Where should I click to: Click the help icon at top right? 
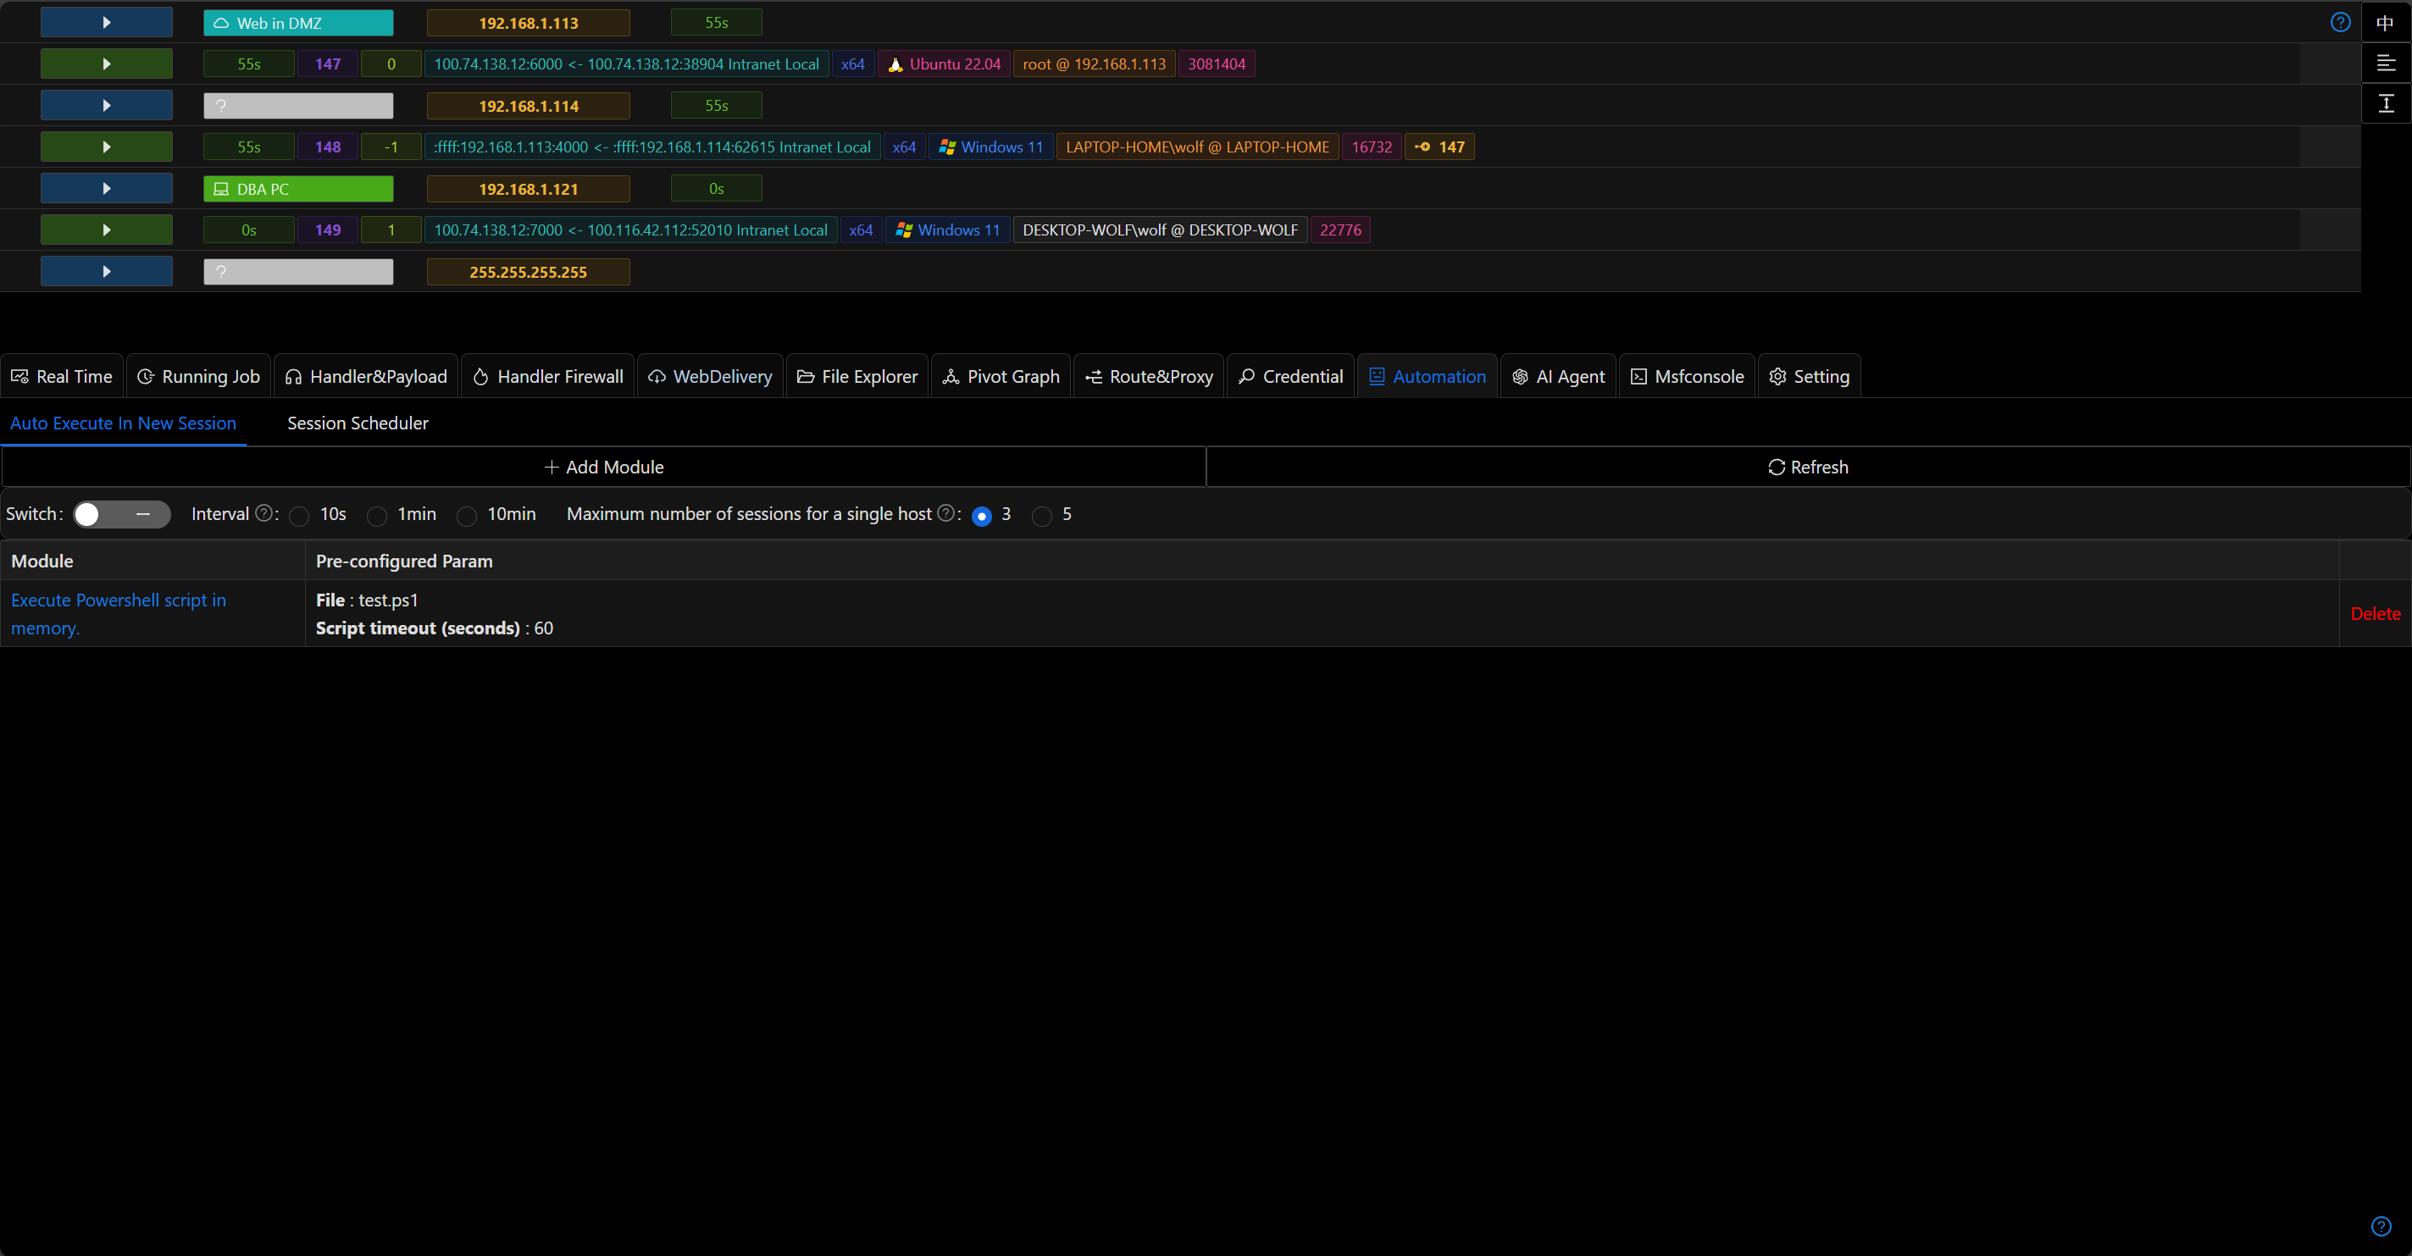[x=2340, y=23]
